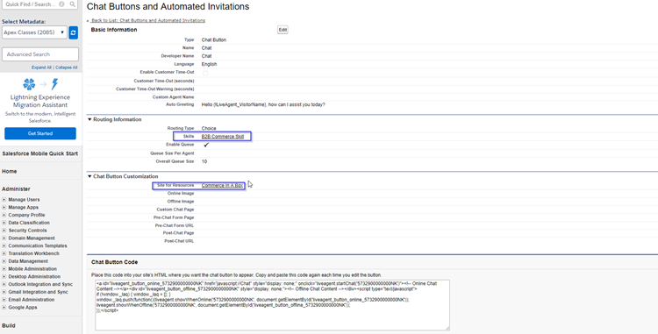Open the B2B Commerce Skill link
Screen dimensions: 658x334
[x=223, y=137]
